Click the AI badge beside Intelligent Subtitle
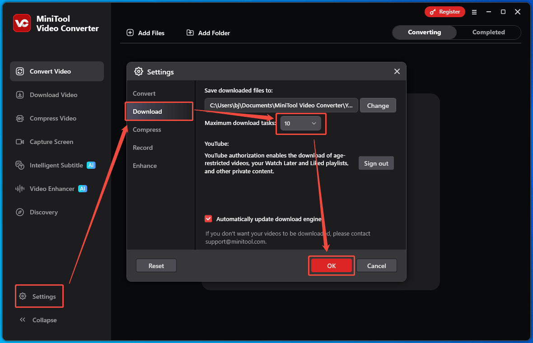 pos(91,165)
